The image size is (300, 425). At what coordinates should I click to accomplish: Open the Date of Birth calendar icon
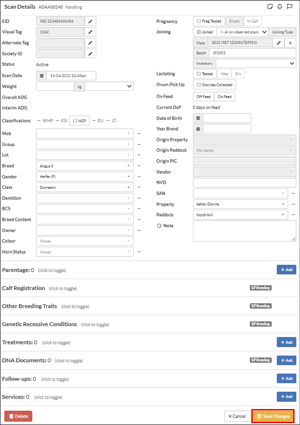pos(198,118)
